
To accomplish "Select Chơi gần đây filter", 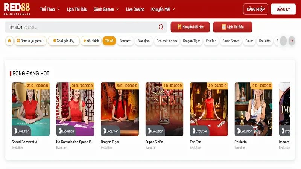I will [64, 41].
